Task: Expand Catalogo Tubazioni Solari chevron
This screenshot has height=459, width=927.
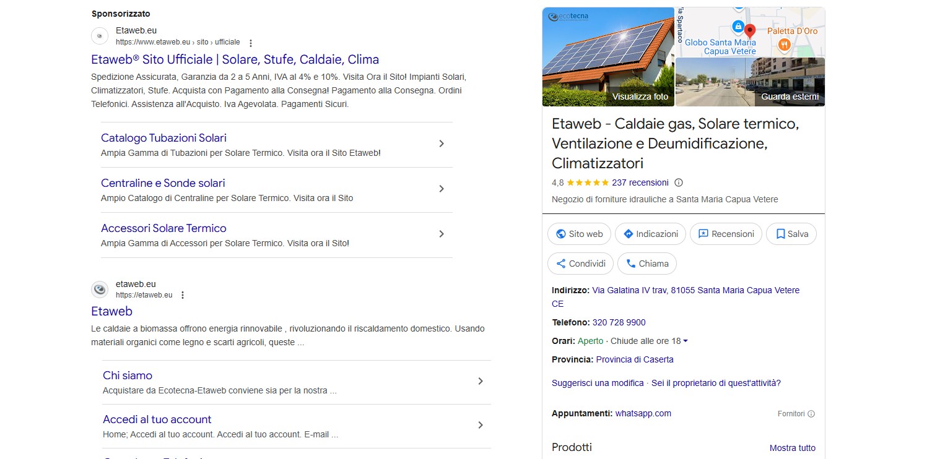Action: (x=442, y=144)
